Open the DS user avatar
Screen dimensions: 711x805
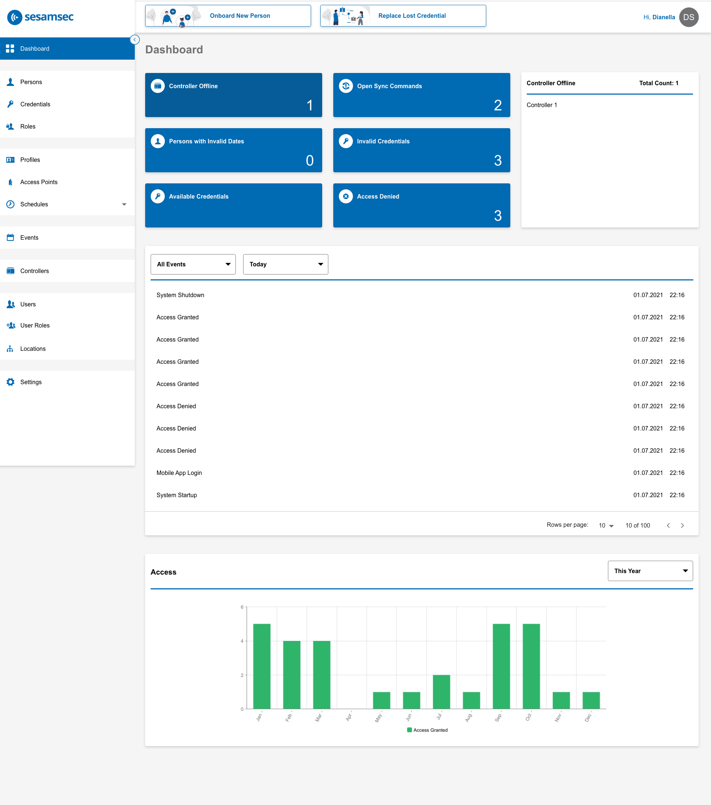[x=688, y=17]
